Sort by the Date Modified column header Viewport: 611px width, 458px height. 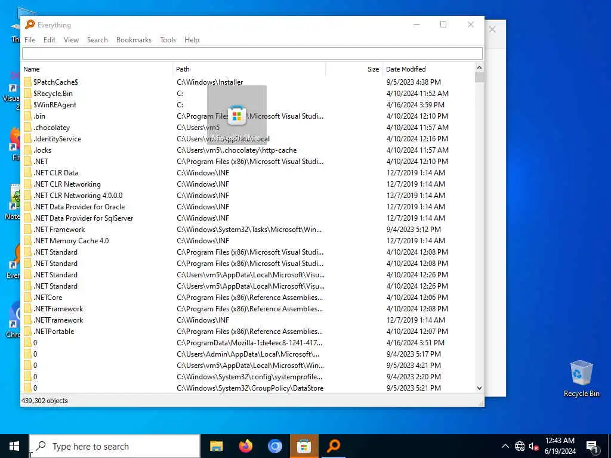coord(406,69)
